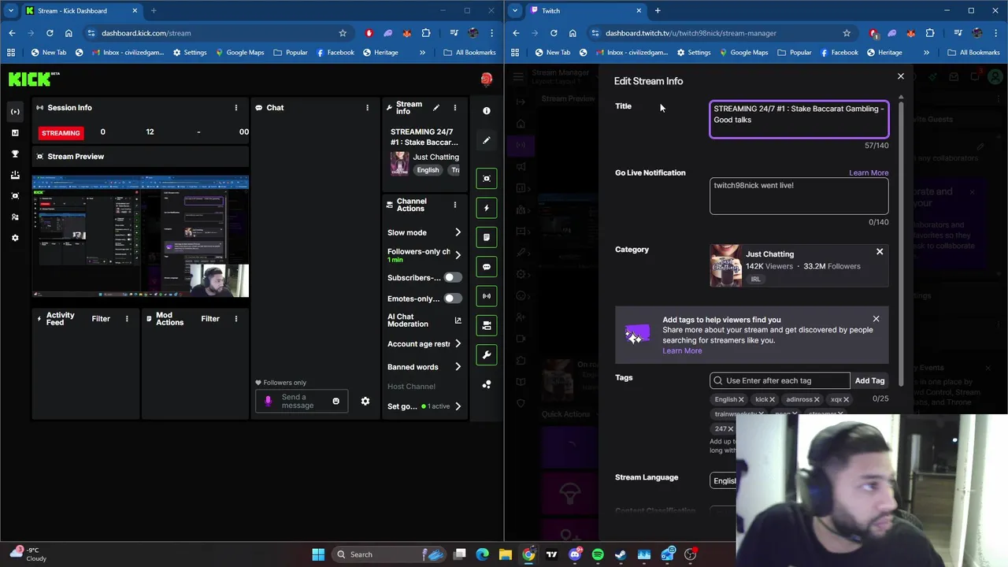Click the Kick Stream Preview thumbnail
1008x567 pixels.
(x=140, y=237)
